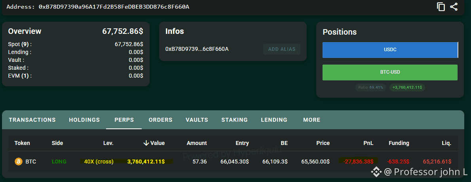Click the -638.25$ funding cell
Image resolution: width=471 pixels, height=182 pixels.
pyautogui.click(x=398, y=162)
